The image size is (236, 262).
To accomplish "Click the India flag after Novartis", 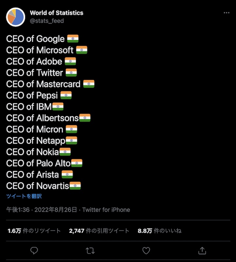I will [75, 186].
